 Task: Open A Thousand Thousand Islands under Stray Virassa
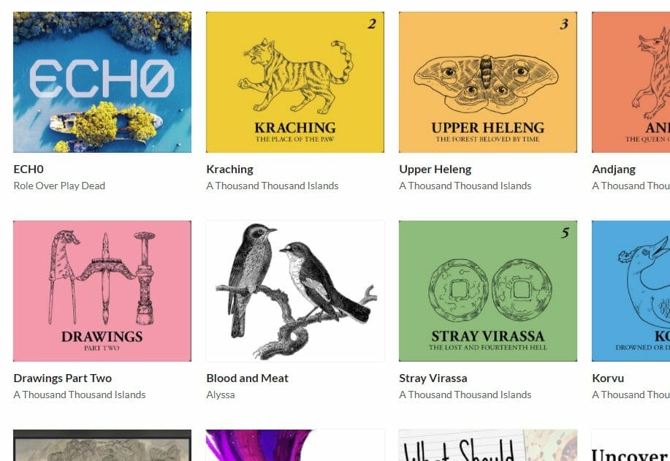point(465,395)
